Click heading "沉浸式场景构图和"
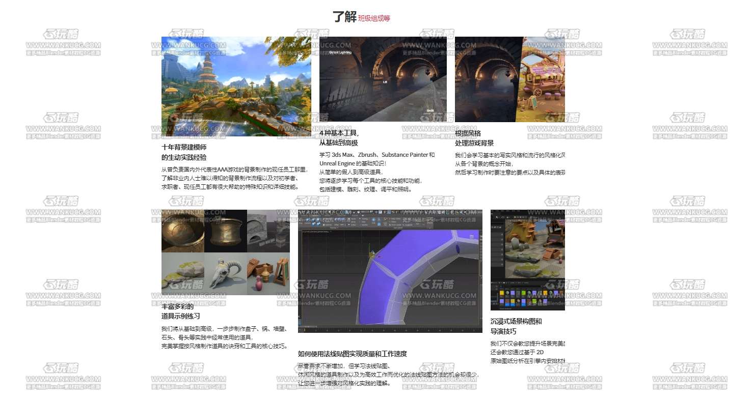Image resolution: width=754 pixels, height=398 pixels. [516, 322]
